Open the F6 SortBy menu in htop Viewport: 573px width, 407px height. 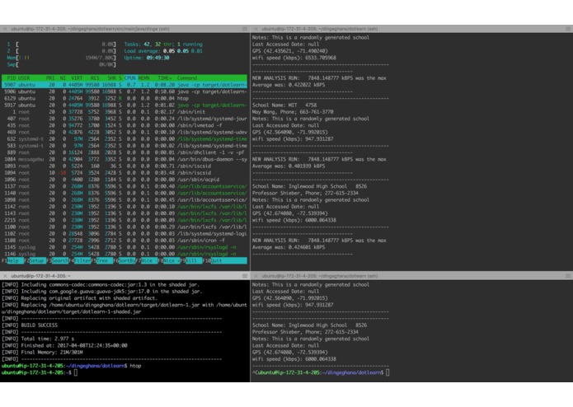pyautogui.click(x=124, y=260)
